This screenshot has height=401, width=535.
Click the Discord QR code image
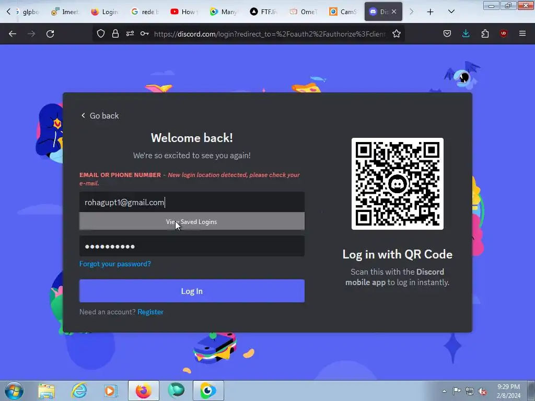point(398,183)
